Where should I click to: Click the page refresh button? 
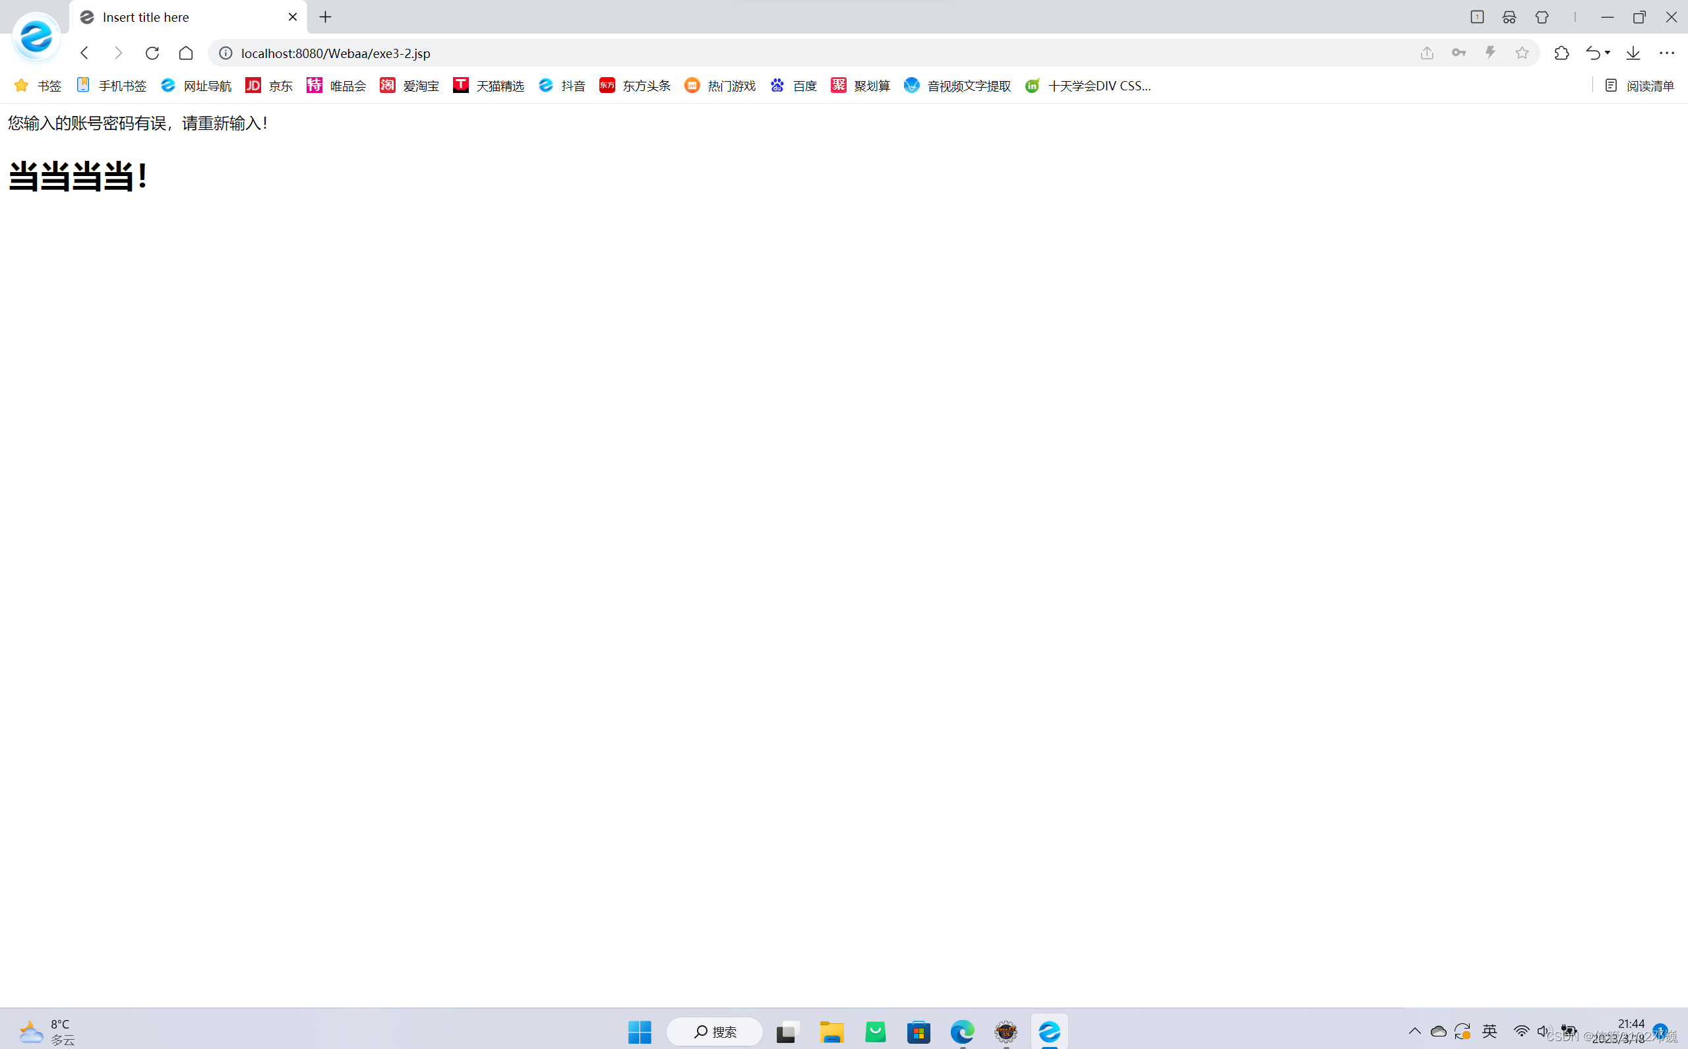point(152,53)
